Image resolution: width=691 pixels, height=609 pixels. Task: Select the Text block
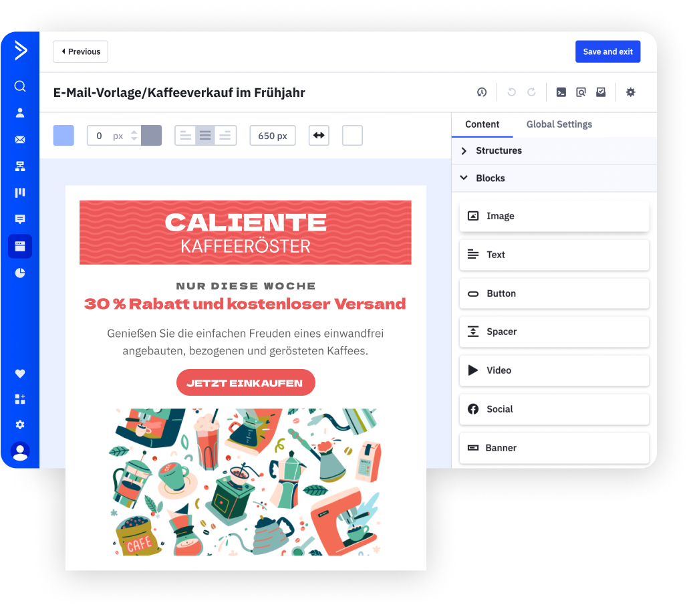coord(554,255)
